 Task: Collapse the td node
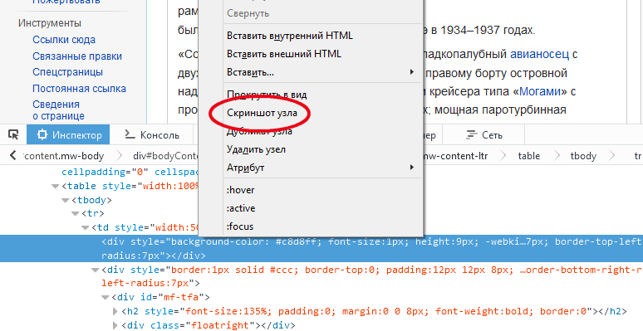tap(85, 228)
